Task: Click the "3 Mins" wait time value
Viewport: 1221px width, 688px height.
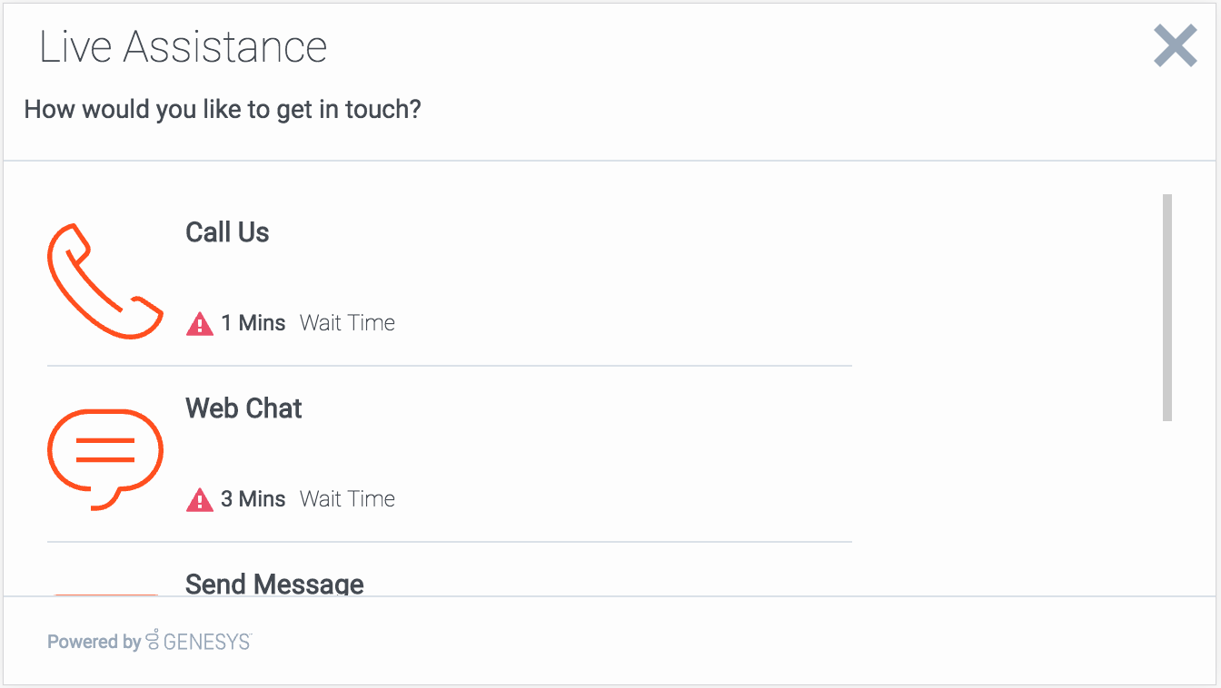Action: pos(253,499)
